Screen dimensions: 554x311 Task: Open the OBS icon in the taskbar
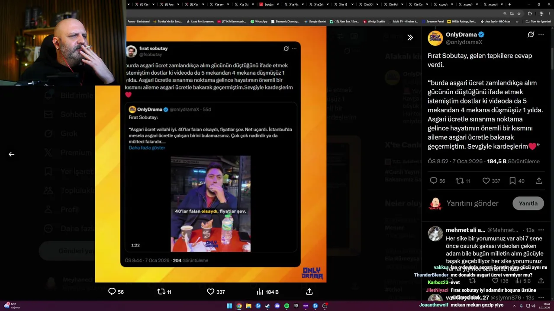[x=325, y=306]
